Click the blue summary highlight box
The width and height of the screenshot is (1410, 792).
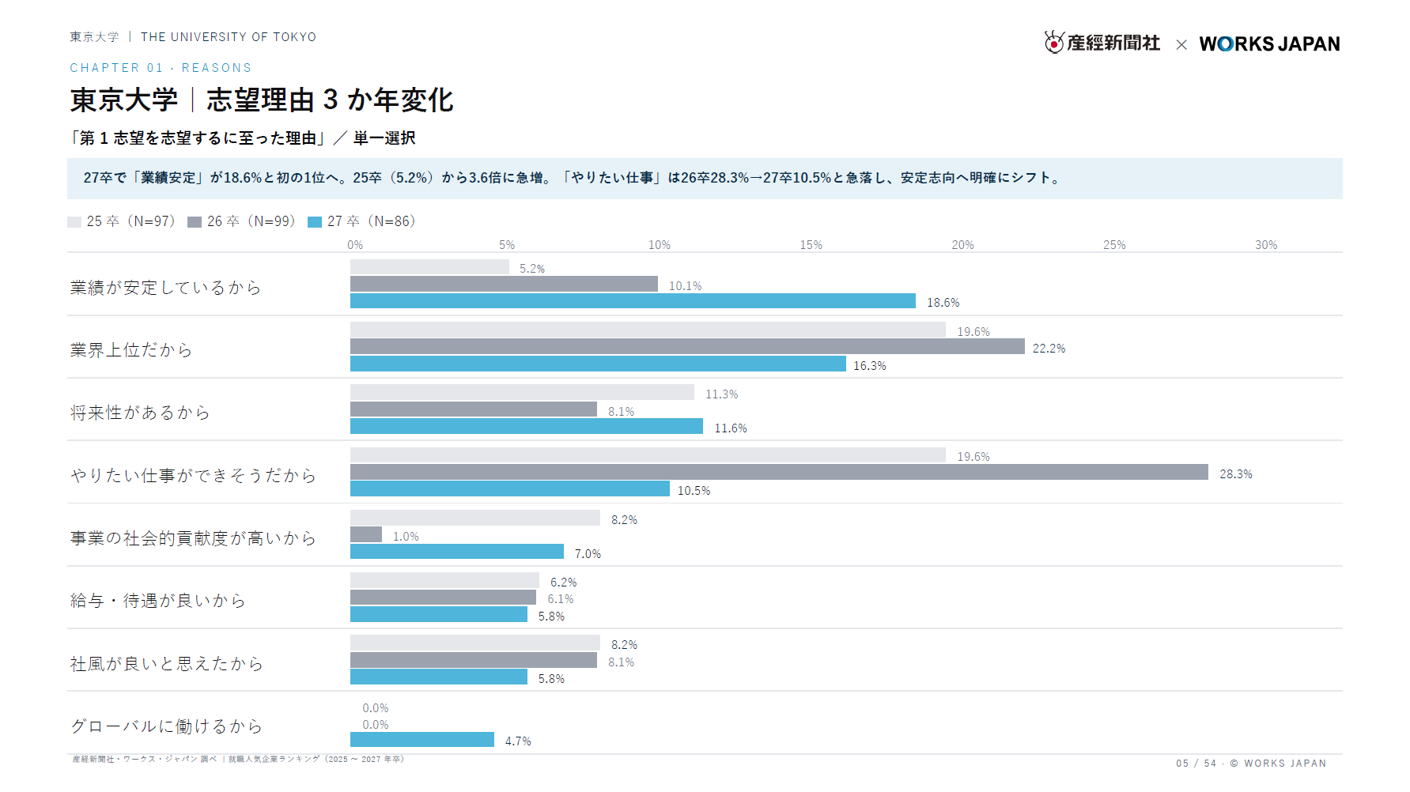tap(705, 179)
